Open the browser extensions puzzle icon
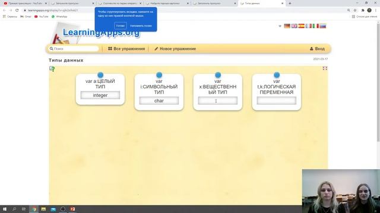This screenshot has width=380, height=213. pyautogui.click(x=363, y=11)
